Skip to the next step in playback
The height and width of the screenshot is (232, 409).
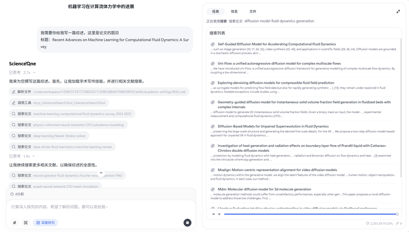point(219,214)
